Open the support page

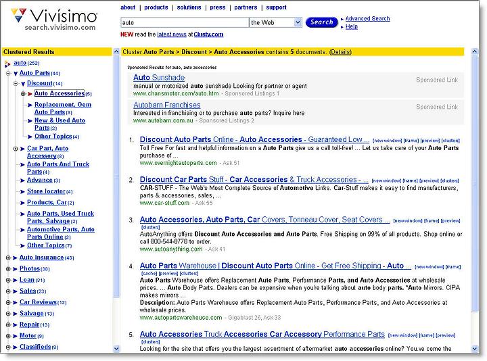(x=276, y=7)
